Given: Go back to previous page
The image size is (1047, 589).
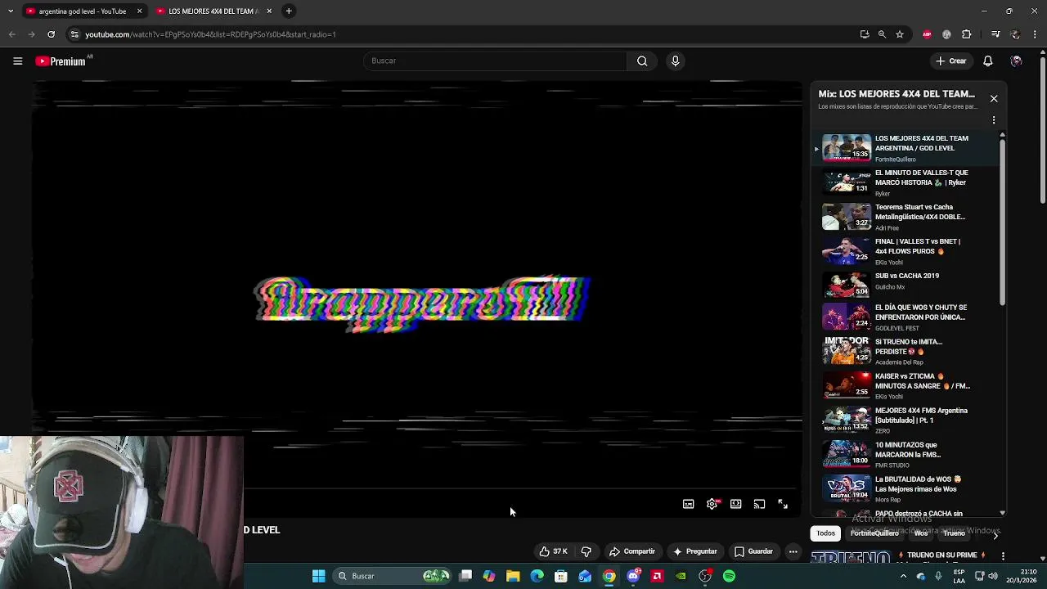Looking at the screenshot, I should pos(12,34).
